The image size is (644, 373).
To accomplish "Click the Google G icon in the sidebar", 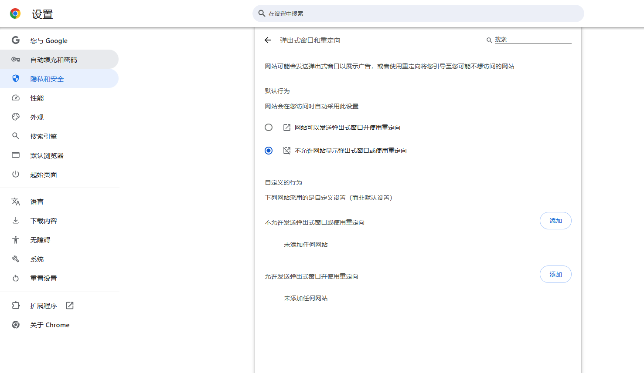I will click(x=16, y=40).
